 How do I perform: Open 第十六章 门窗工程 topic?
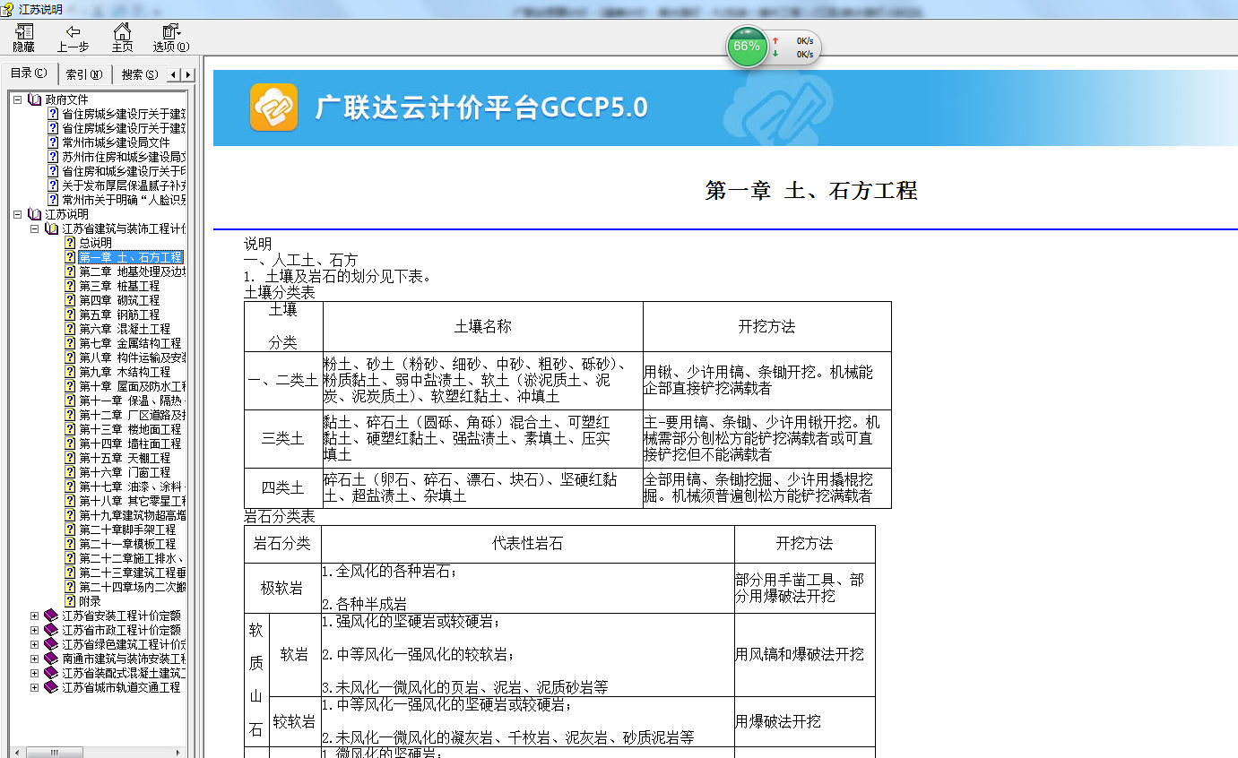click(125, 472)
